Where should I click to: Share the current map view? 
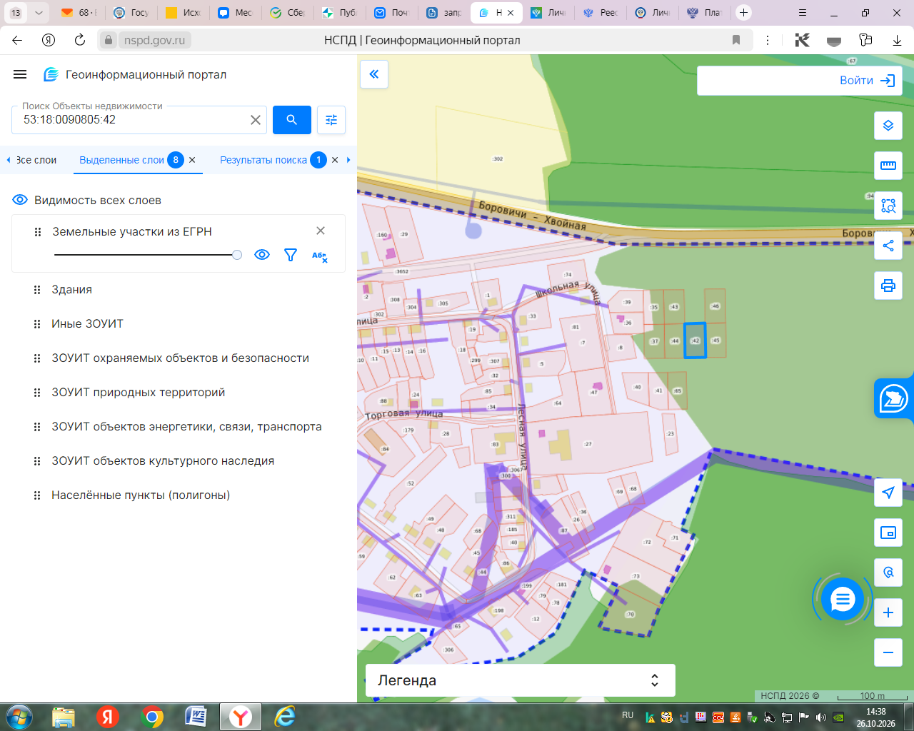pyautogui.click(x=888, y=246)
